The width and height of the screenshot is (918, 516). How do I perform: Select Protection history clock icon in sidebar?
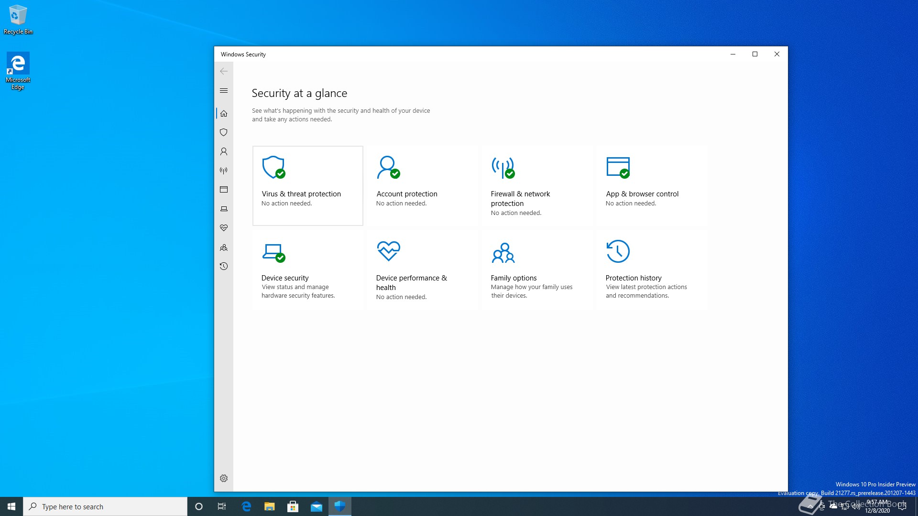point(223,266)
